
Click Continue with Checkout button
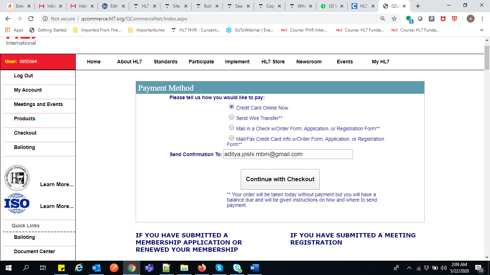tap(280, 179)
